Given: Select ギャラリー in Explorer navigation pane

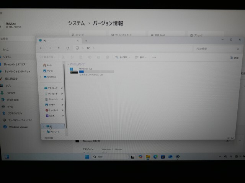Looking at the screenshot, I should pyautogui.click(x=49, y=71).
